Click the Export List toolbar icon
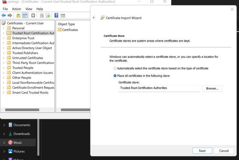Viewport: 239px width, 160px height. pos(48,15)
